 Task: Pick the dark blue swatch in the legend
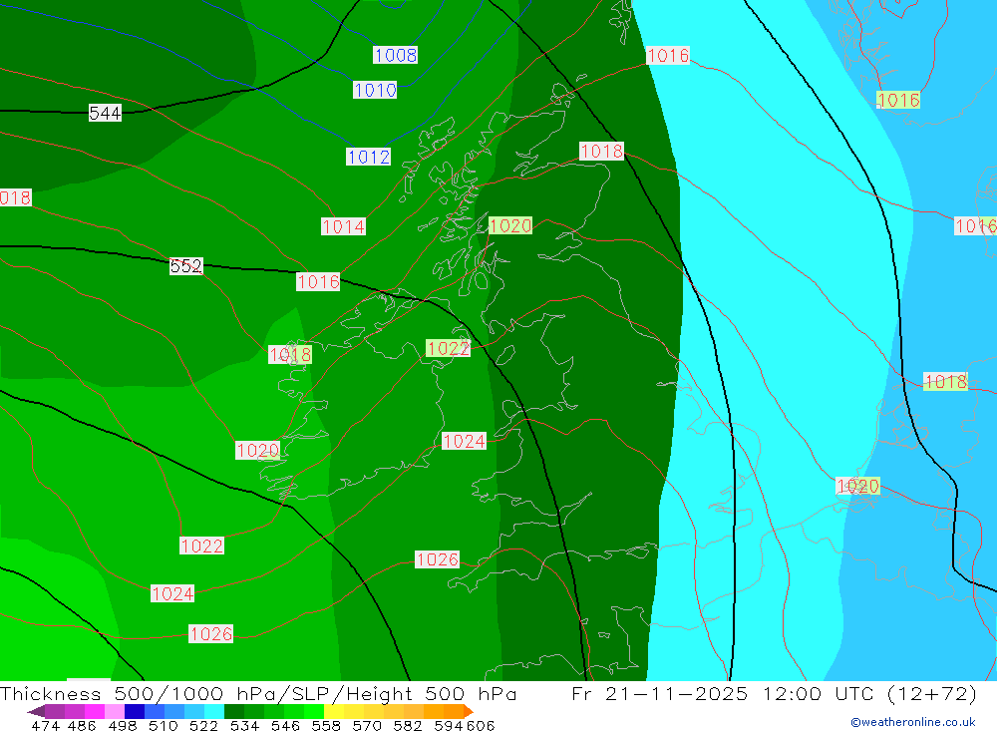pyautogui.click(x=135, y=711)
